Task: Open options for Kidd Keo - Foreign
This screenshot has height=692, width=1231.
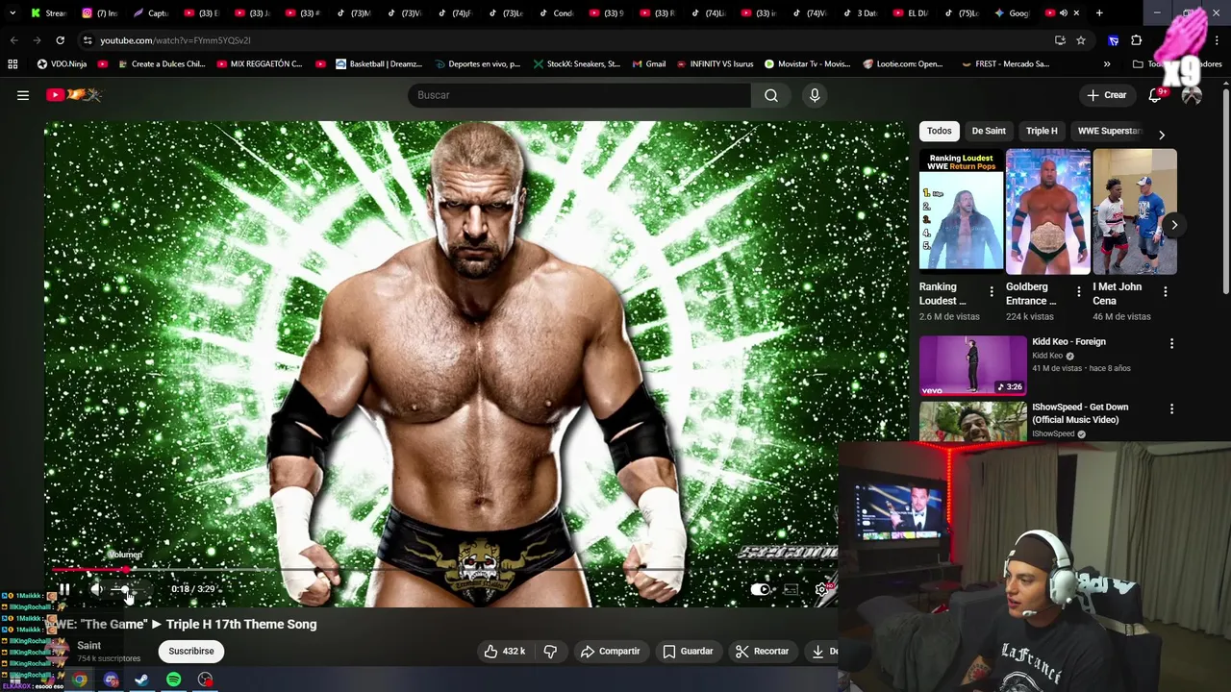Action: click(1171, 343)
